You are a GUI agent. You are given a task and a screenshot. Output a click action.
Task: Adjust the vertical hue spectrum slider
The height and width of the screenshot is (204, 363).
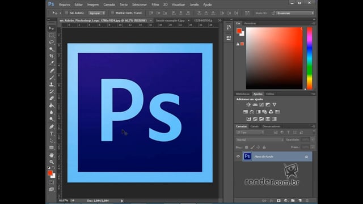coord(310,58)
